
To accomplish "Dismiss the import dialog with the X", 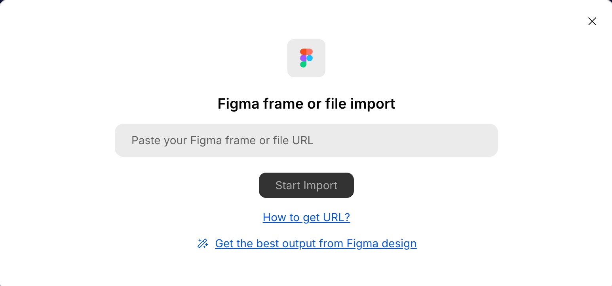I will 592,21.
